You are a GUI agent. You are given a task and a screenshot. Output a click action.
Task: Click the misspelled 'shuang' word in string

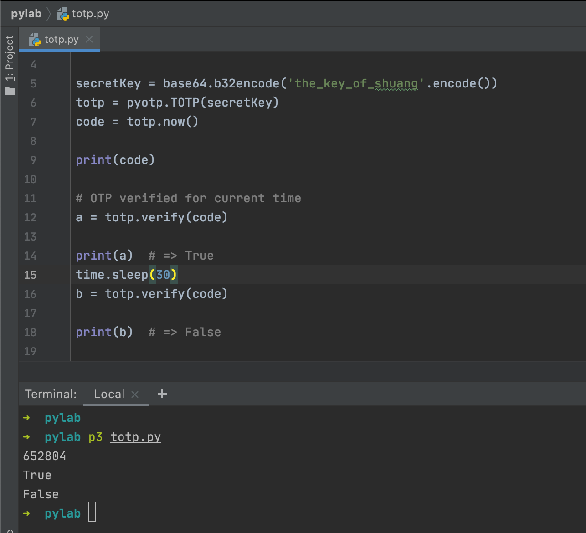click(x=396, y=84)
